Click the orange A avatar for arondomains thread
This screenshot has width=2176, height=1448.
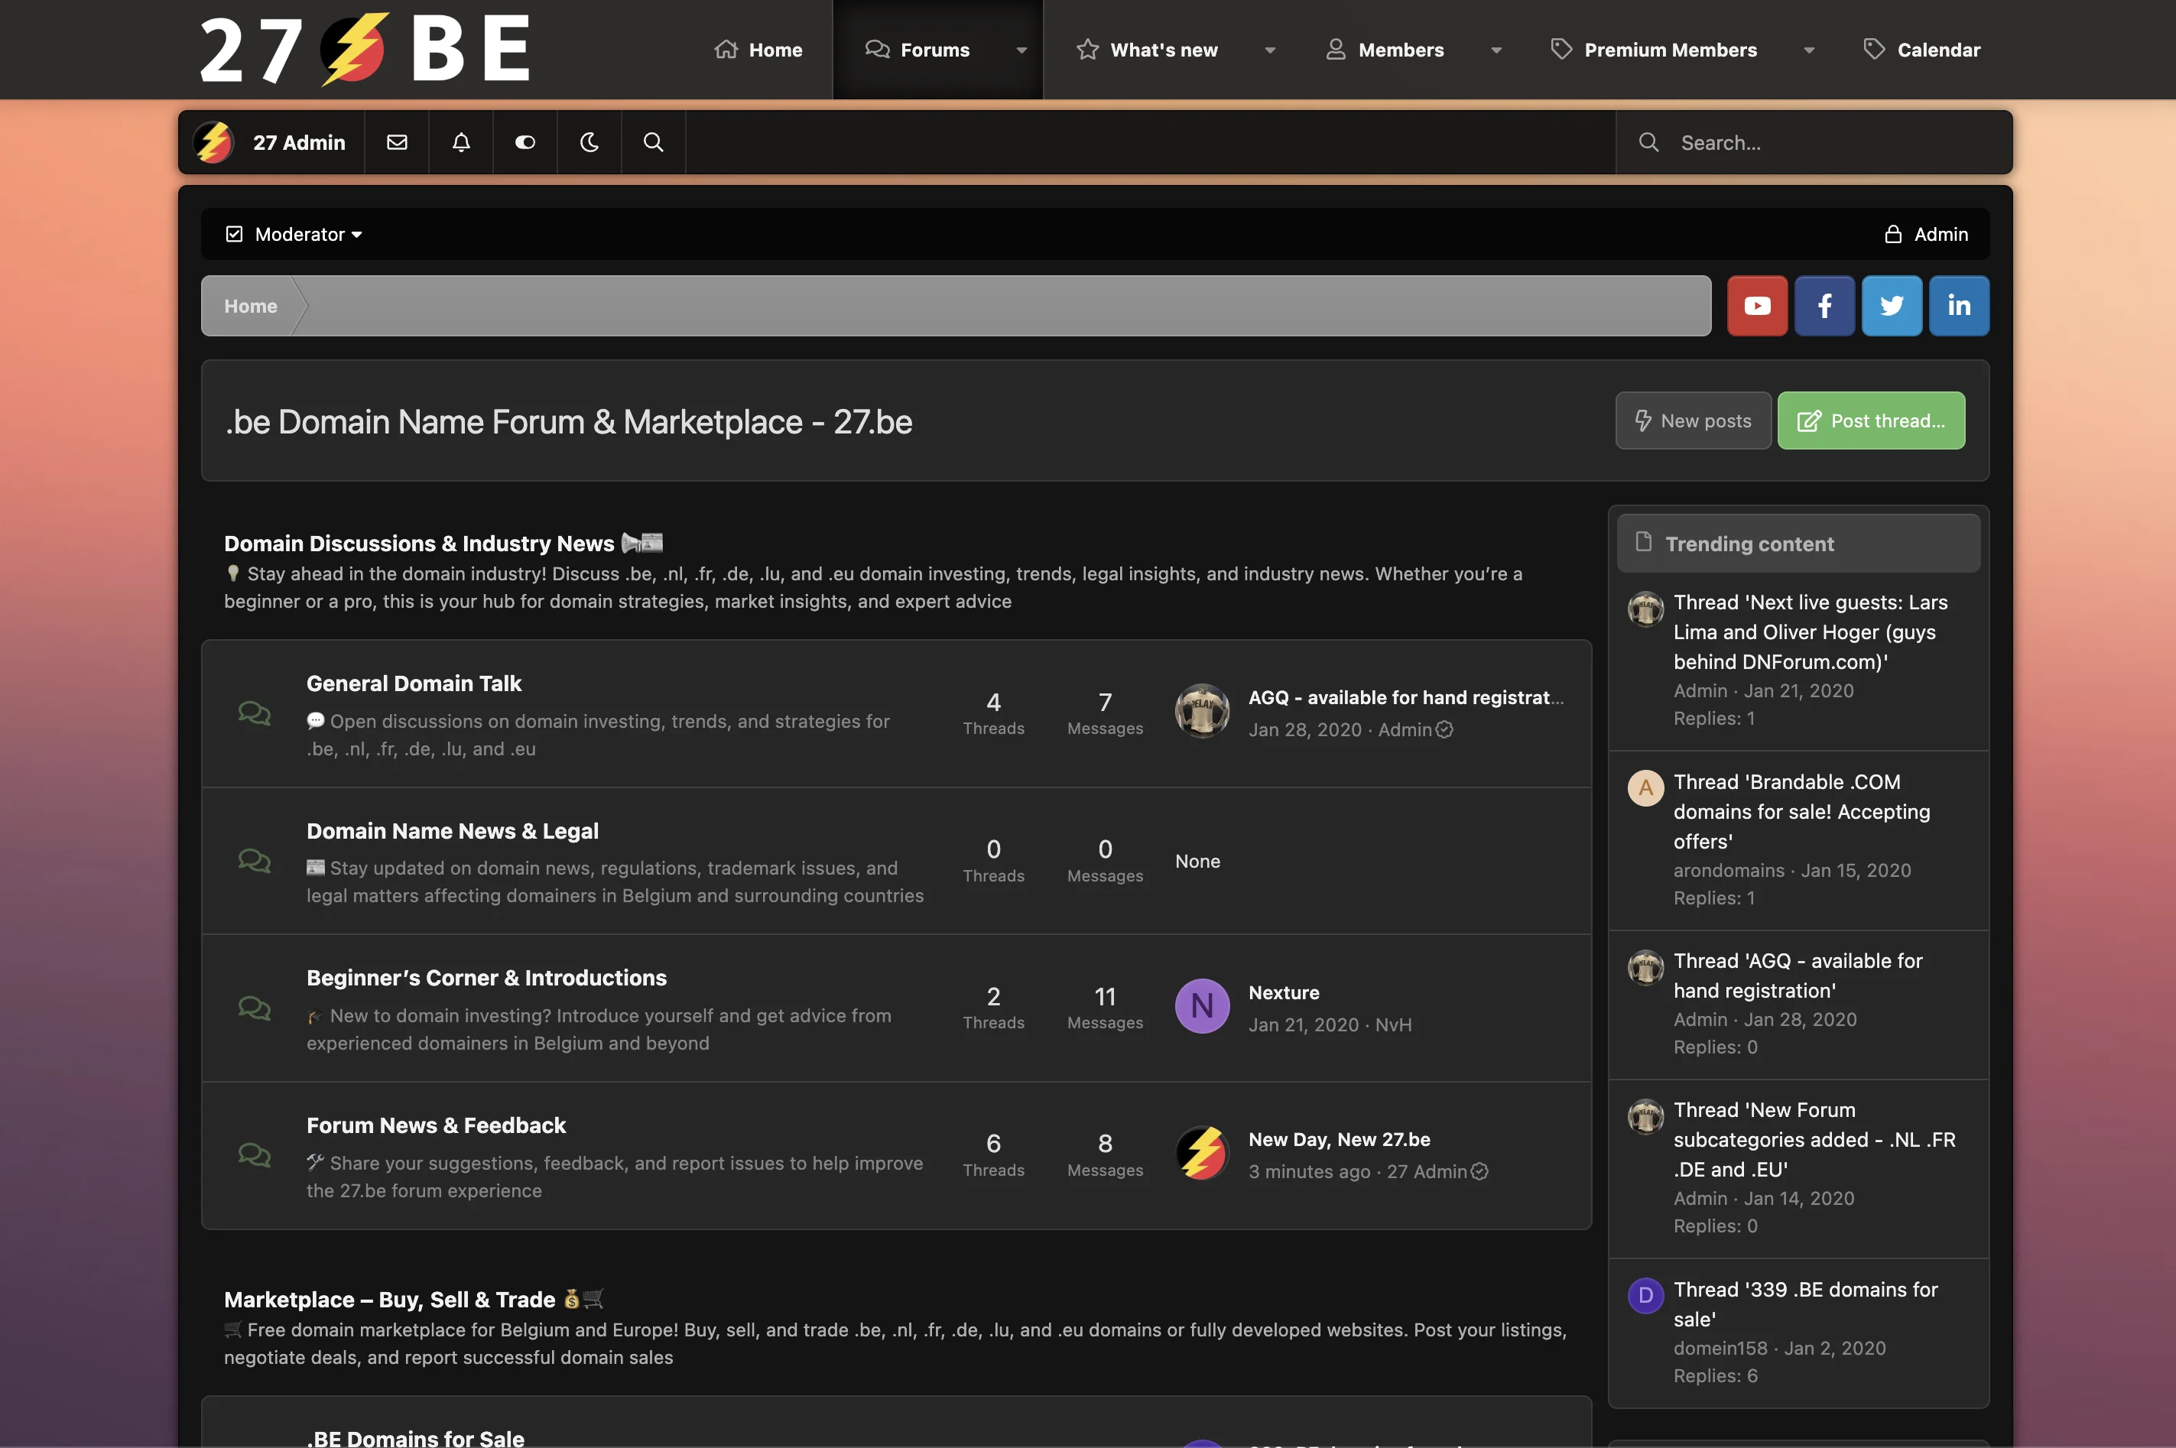point(1645,787)
